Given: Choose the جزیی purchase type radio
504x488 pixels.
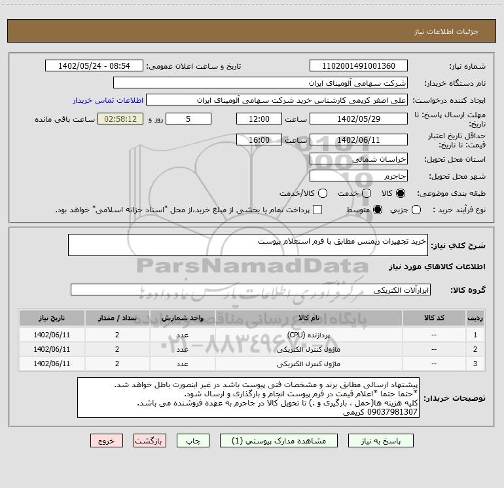Looking at the screenshot, I should click(416, 210).
